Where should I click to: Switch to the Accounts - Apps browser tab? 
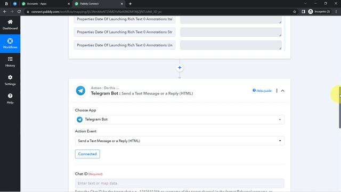(x=44, y=4)
